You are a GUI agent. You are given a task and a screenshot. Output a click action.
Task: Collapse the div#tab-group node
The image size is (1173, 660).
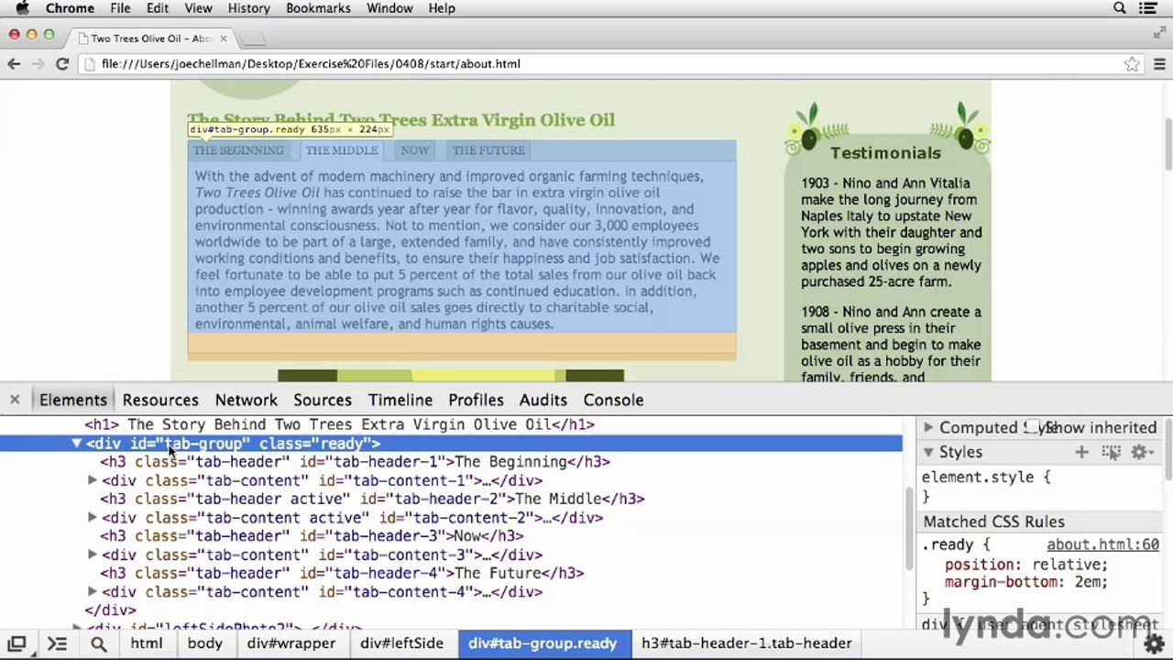(77, 444)
